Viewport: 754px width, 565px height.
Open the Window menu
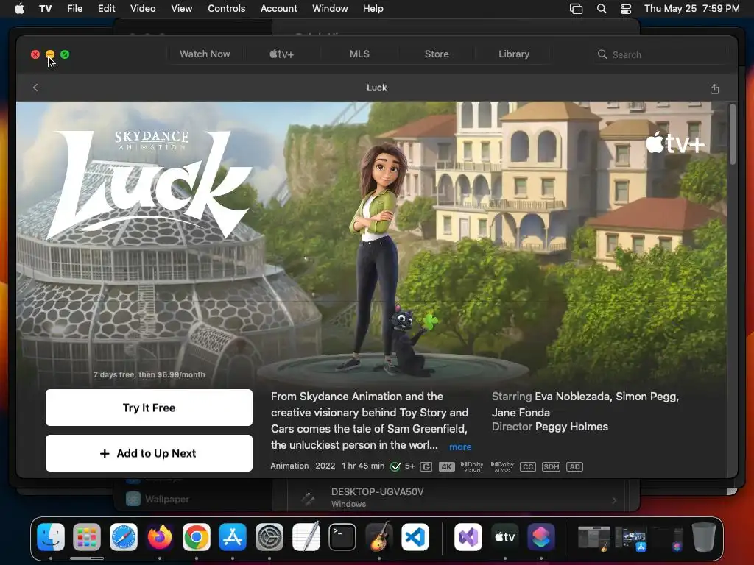pos(330,9)
